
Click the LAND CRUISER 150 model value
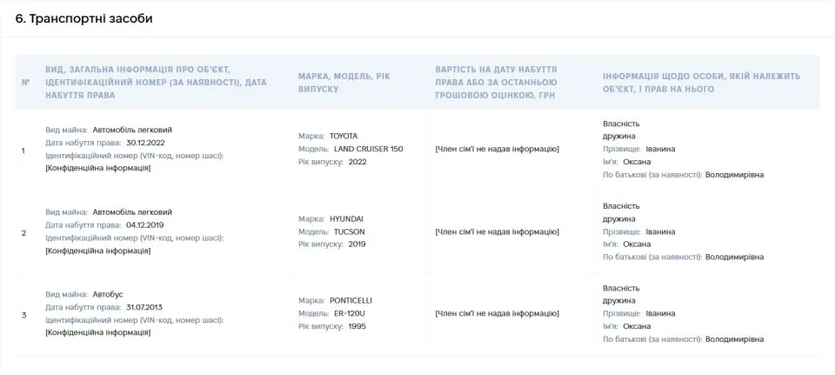point(369,149)
